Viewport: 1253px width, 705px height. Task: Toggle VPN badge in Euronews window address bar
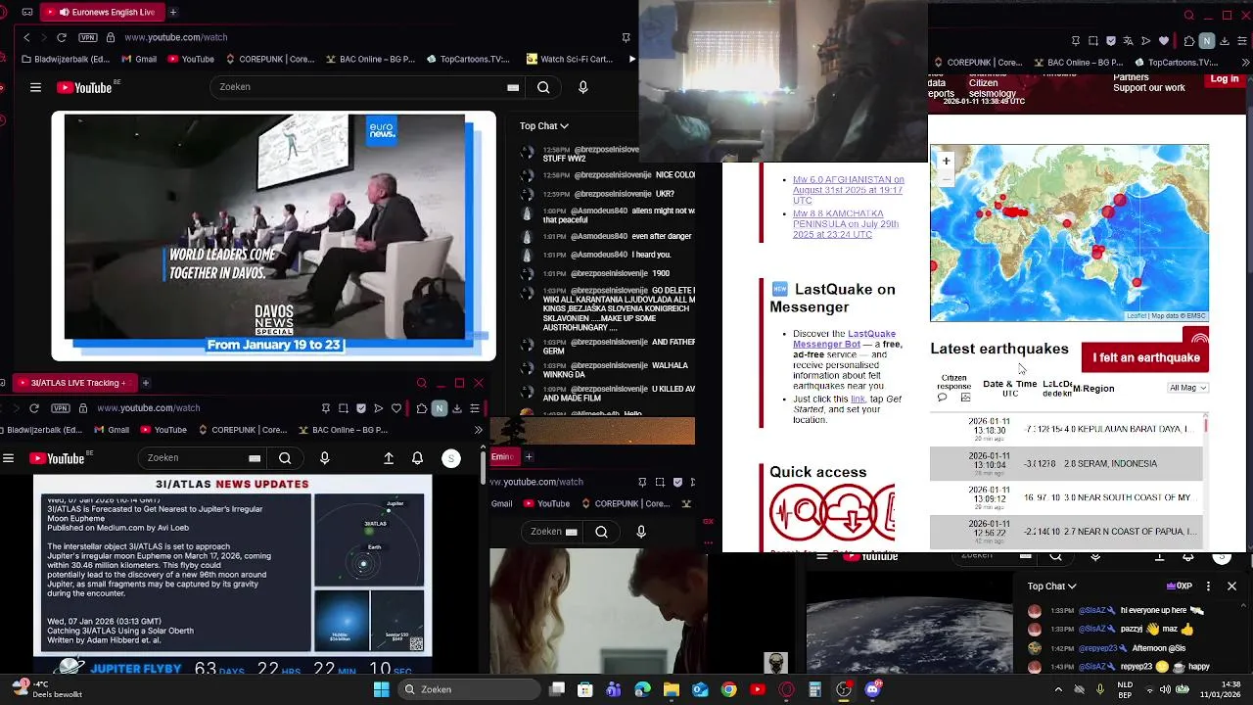pyautogui.click(x=88, y=37)
